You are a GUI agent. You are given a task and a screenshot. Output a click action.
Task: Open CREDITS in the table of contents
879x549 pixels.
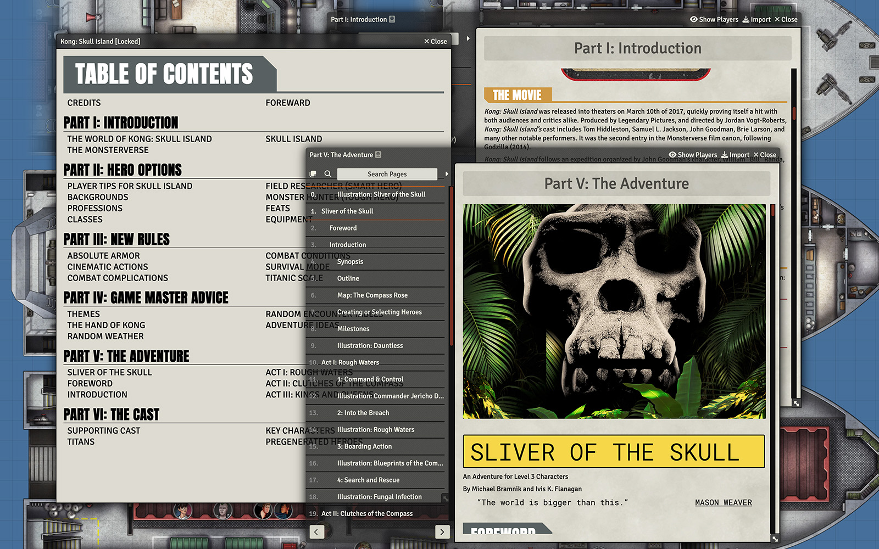point(84,103)
